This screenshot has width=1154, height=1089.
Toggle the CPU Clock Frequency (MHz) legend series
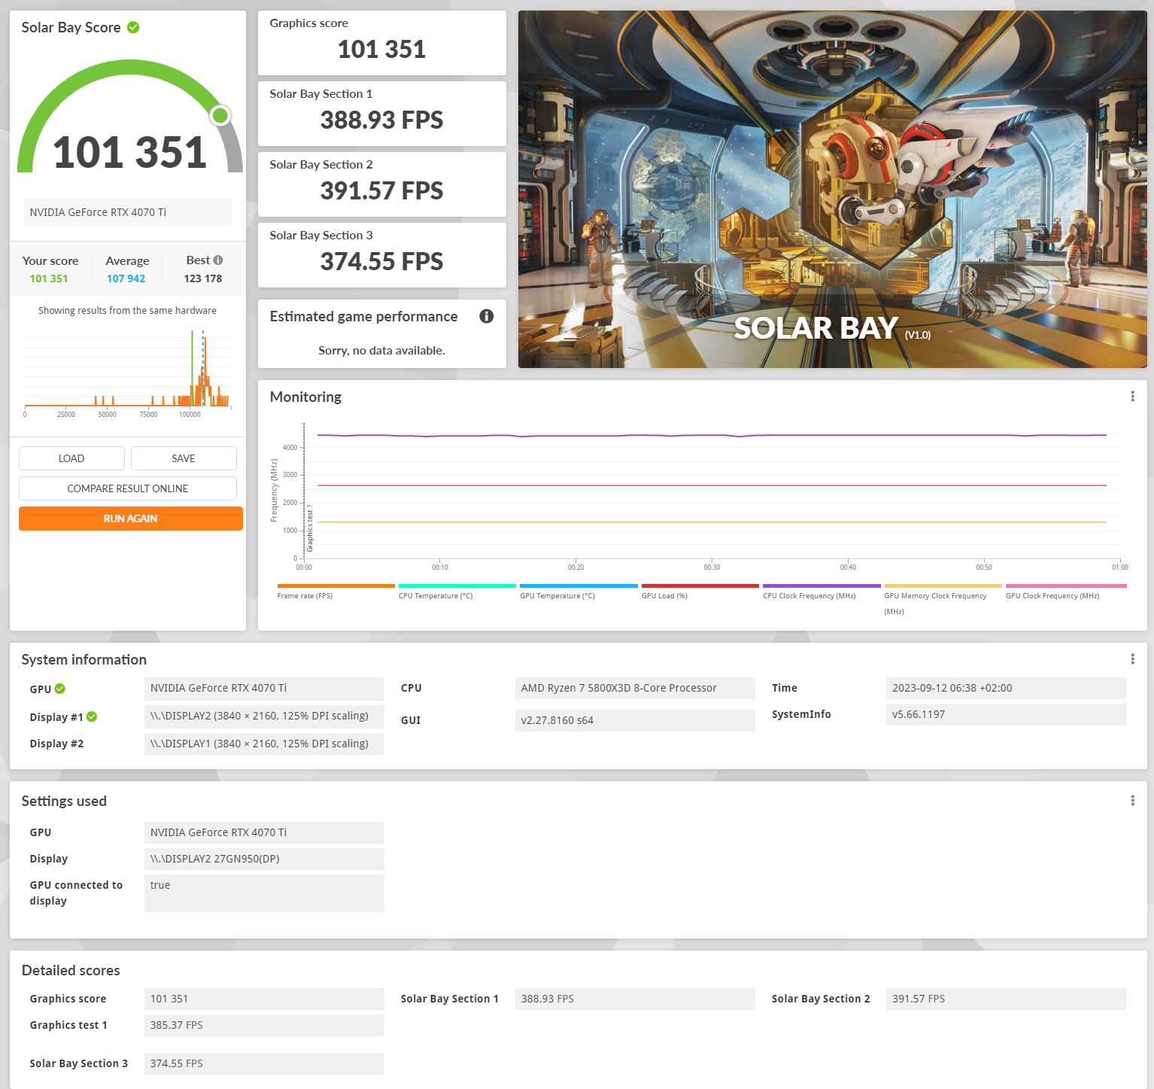click(821, 592)
